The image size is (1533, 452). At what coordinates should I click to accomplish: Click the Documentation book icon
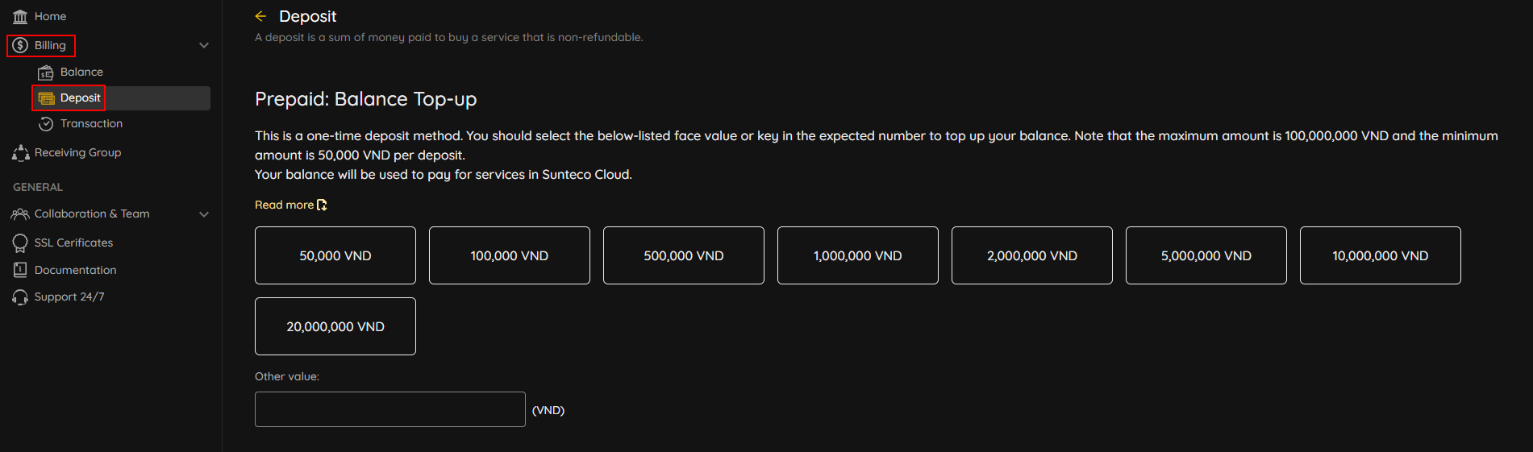coord(20,271)
